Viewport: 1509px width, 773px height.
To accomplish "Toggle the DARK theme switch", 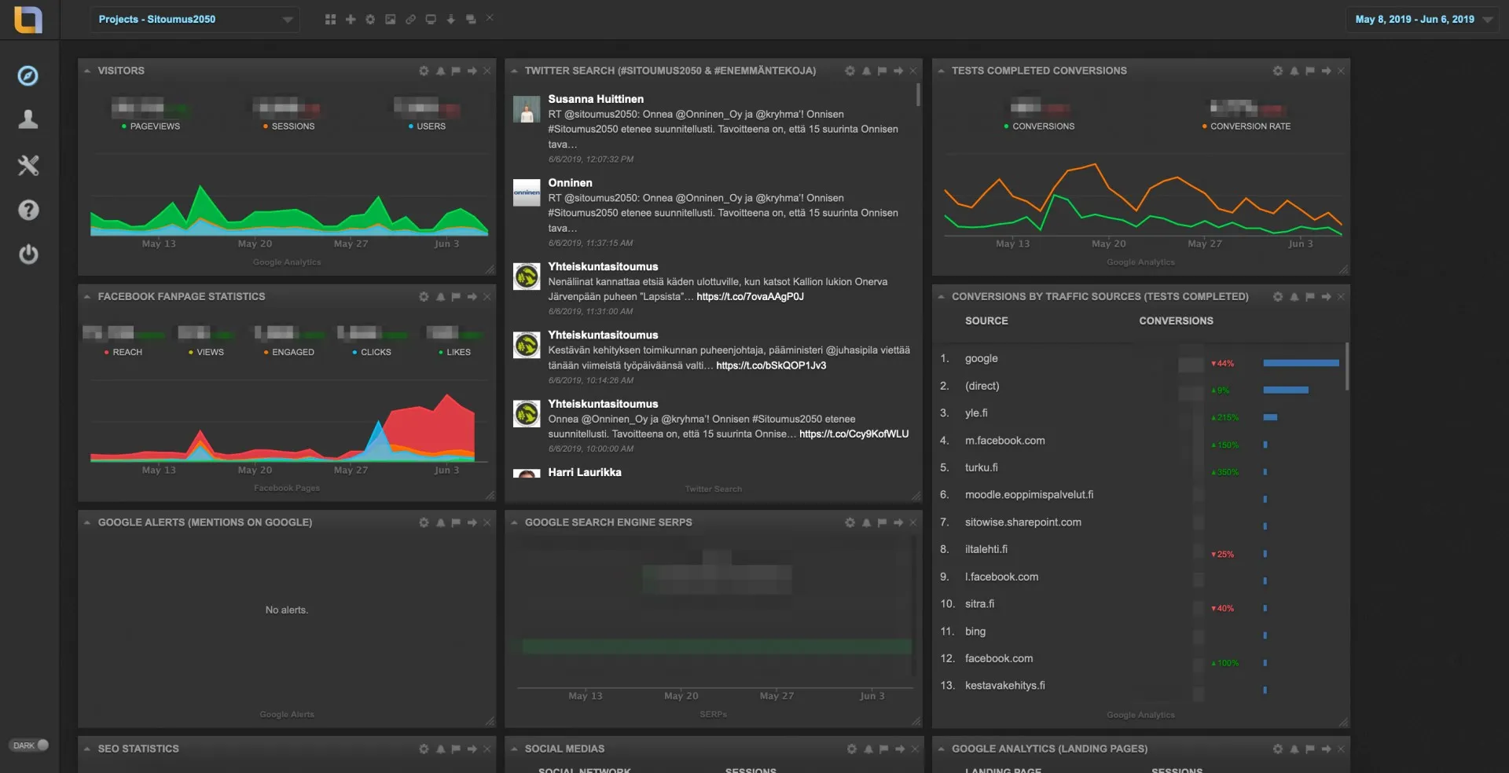I will [x=30, y=745].
